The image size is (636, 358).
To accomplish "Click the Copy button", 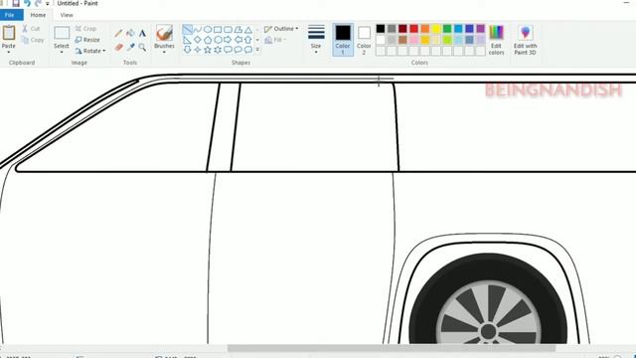I will 33,40.
